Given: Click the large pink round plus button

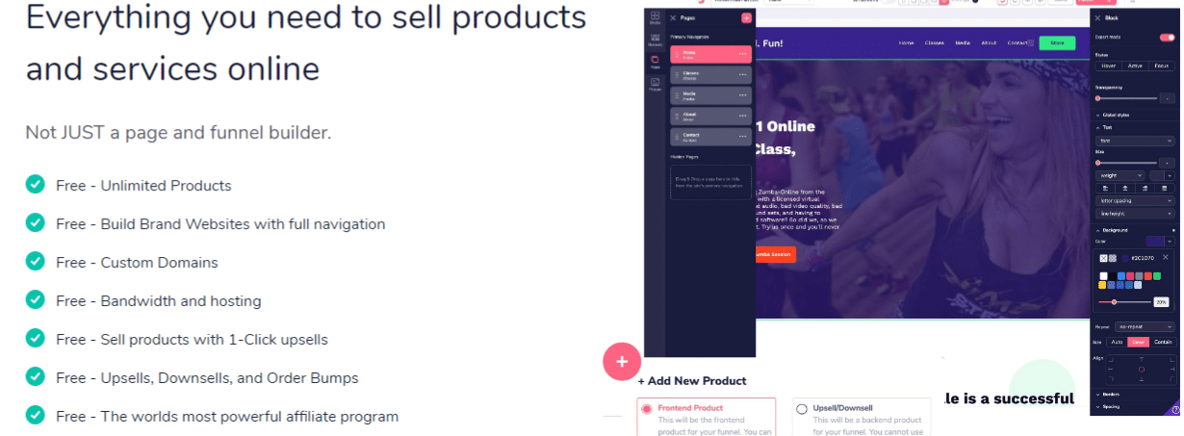Looking at the screenshot, I should [622, 362].
